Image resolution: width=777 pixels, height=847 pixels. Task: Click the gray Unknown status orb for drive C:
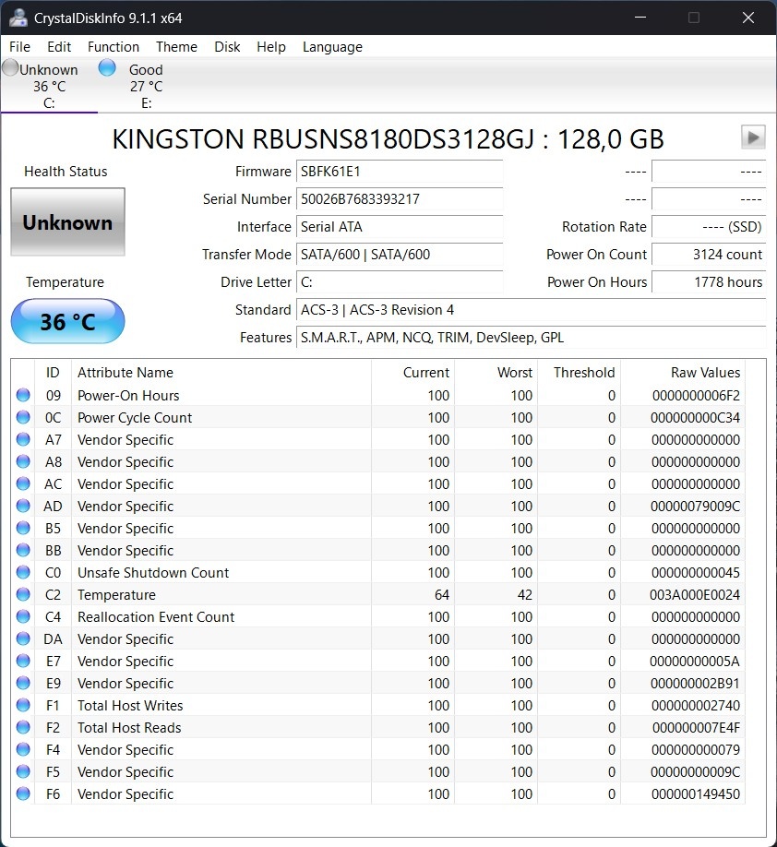click(10, 68)
